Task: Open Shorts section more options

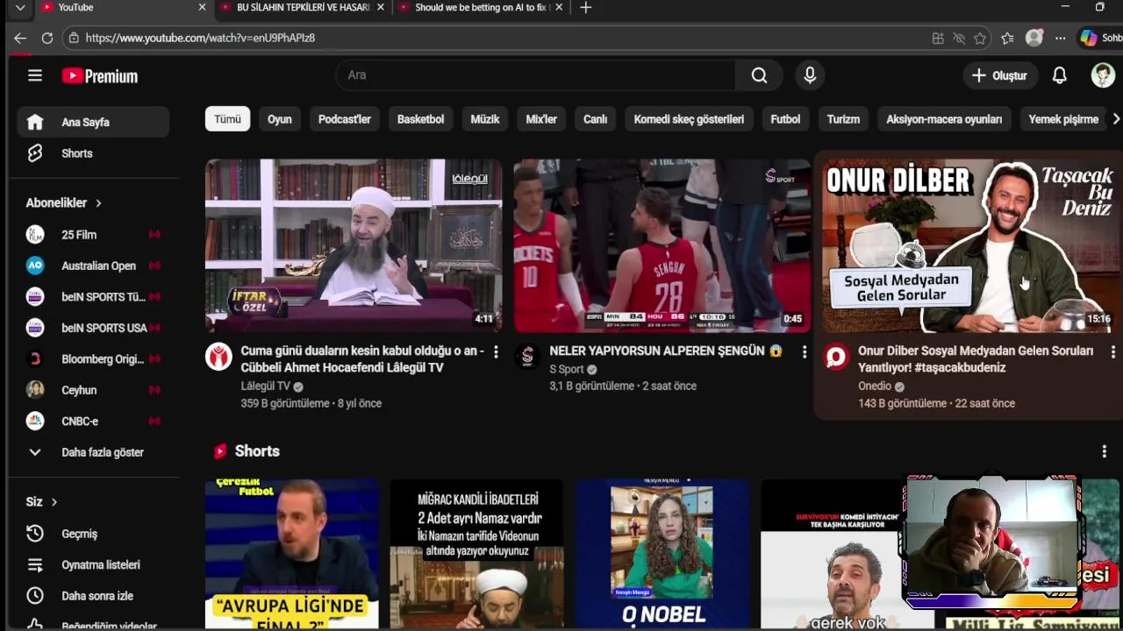Action: coord(1104,451)
